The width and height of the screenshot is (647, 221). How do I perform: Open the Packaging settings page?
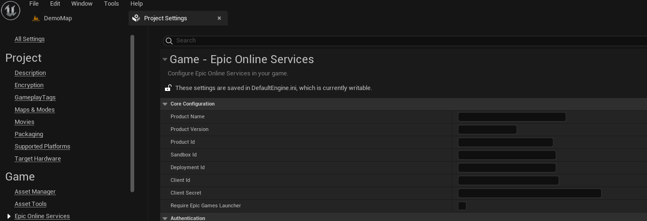(x=29, y=134)
